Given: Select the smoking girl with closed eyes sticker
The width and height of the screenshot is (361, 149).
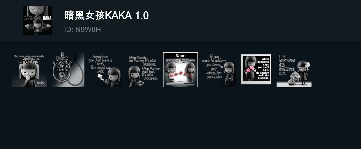Looking at the screenshot, I should pyautogui.click(x=105, y=70).
